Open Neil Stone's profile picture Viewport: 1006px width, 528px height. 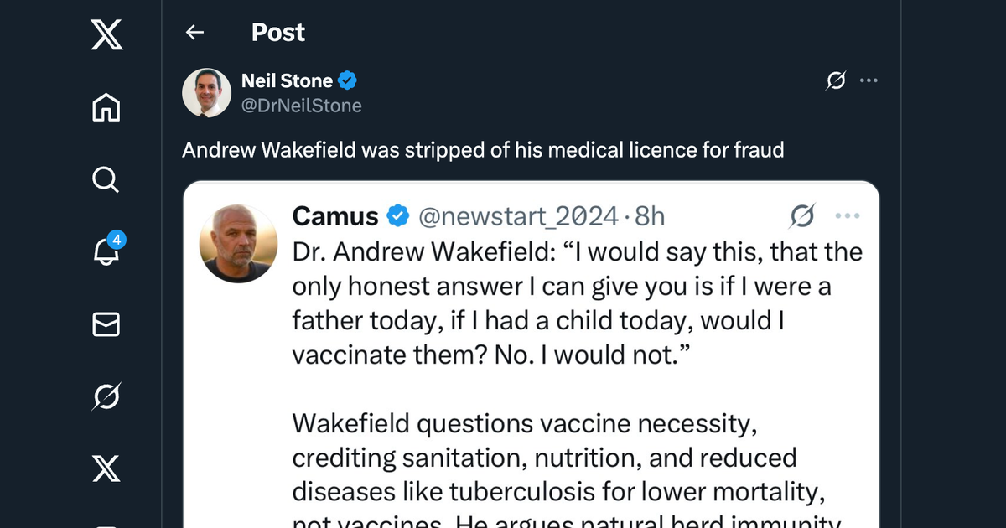[x=206, y=92]
